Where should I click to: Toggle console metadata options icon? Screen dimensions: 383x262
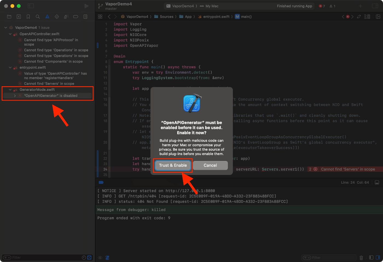click(107, 258)
